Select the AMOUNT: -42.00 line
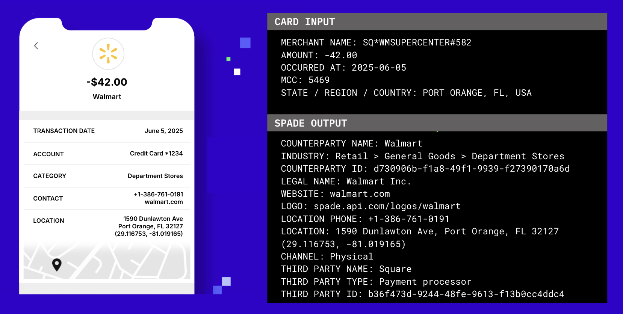This screenshot has width=623, height=314. [319, 55]
